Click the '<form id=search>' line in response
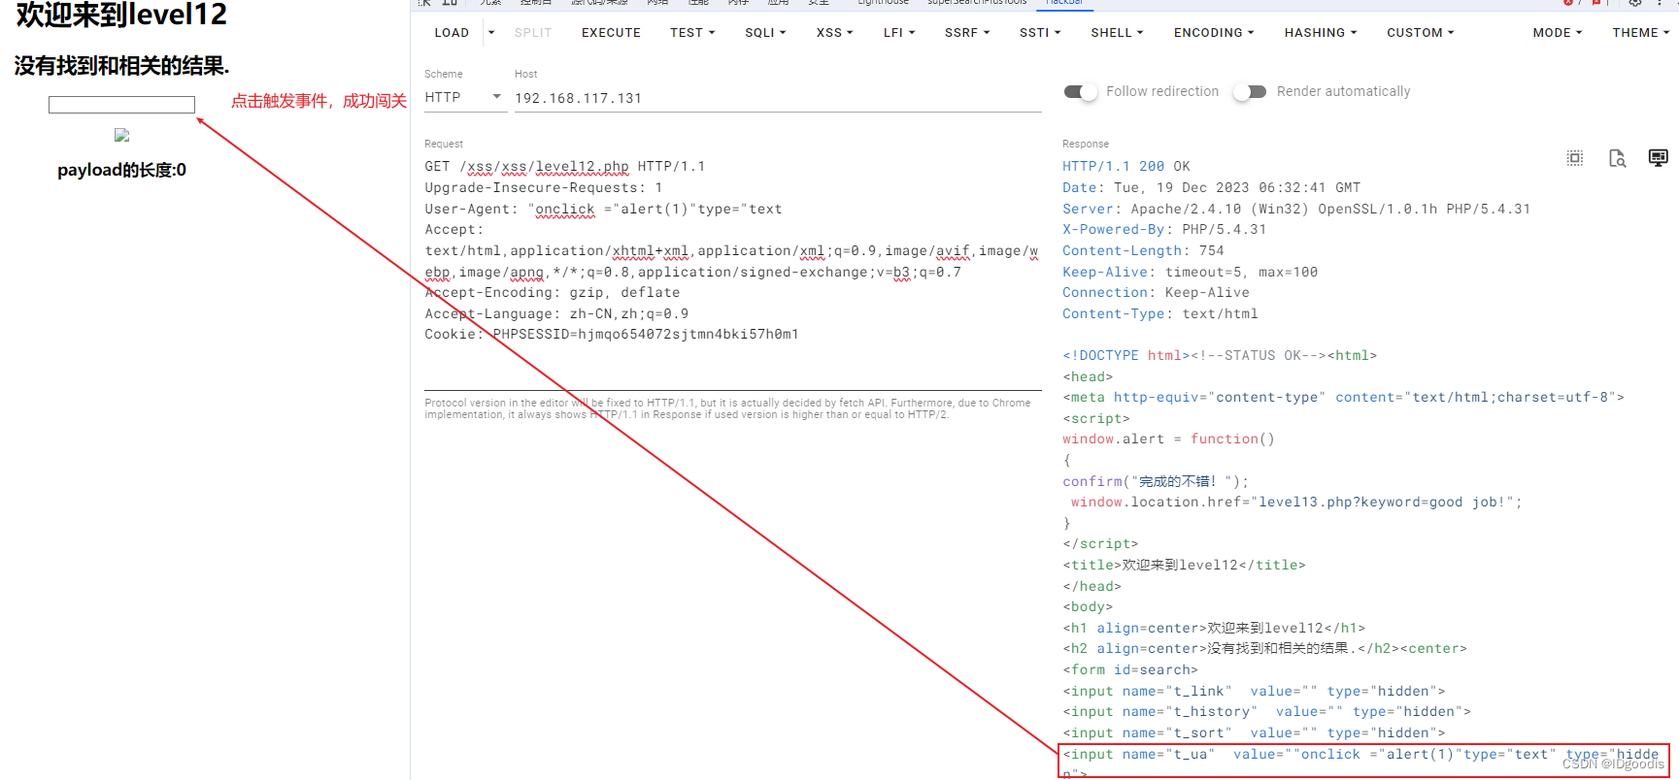The width and height of the screenshot is (1679, 780). pos(1130,670)
